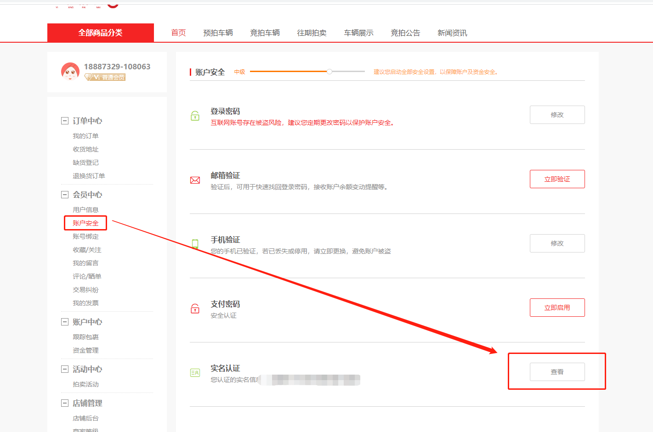Click the user avatar picture
The image size is (653, 432).
70,72
